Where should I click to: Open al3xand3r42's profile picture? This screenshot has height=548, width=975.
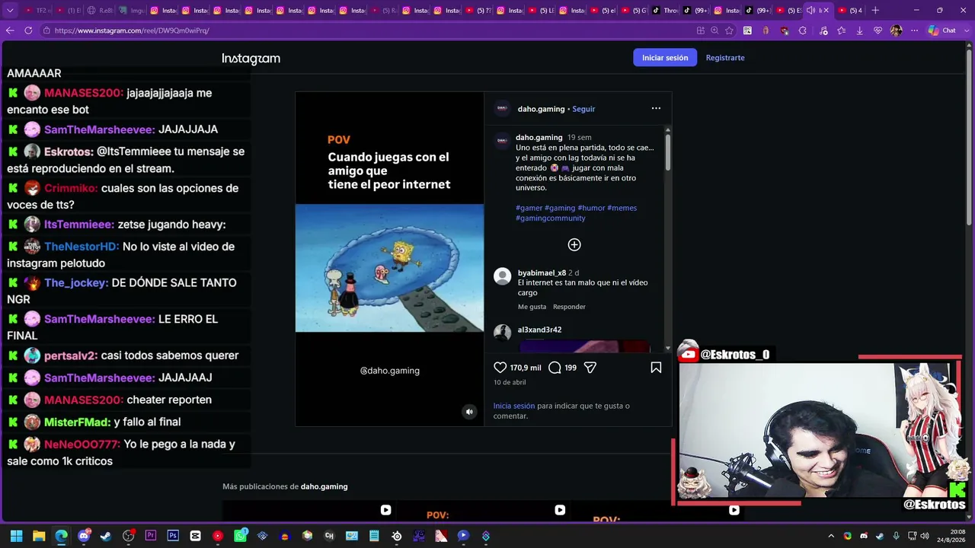(x=502, y=332)
